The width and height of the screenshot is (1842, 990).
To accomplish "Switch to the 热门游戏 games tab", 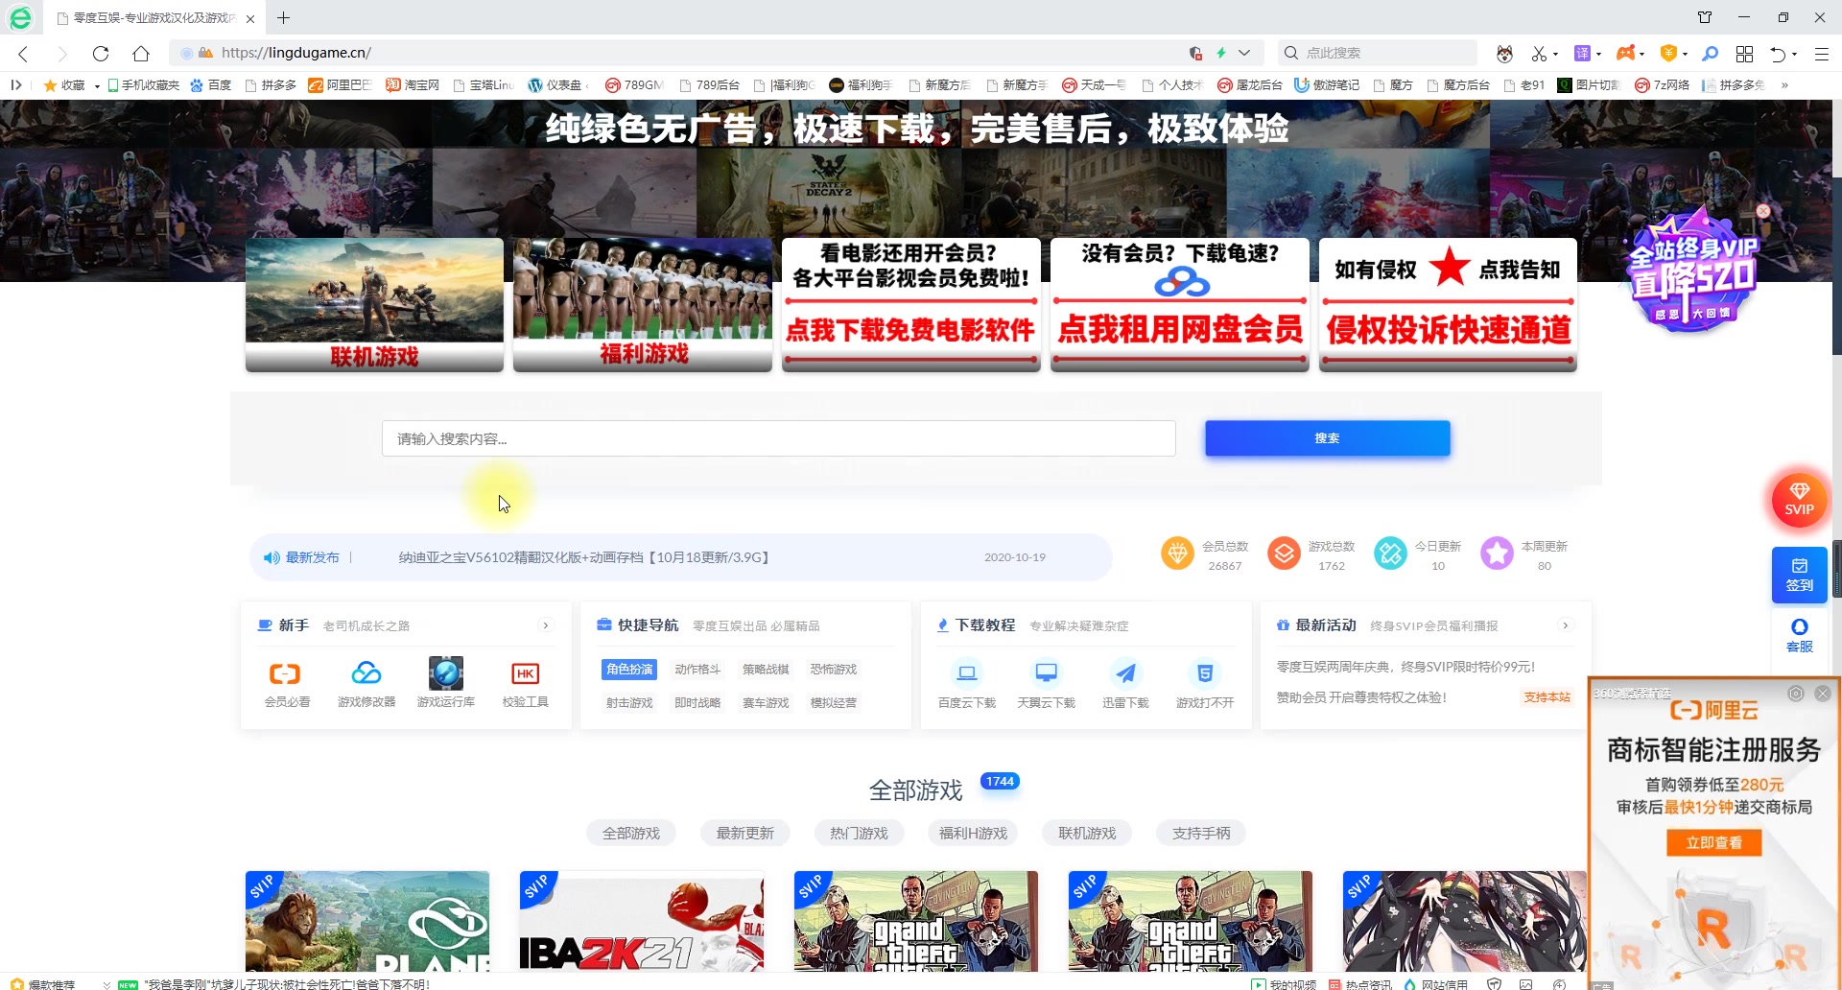I will [x=859, y=834].
